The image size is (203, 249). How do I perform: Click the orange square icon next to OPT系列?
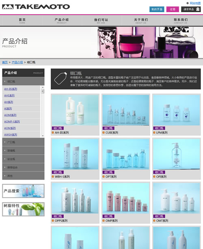(x=104, y=177)
